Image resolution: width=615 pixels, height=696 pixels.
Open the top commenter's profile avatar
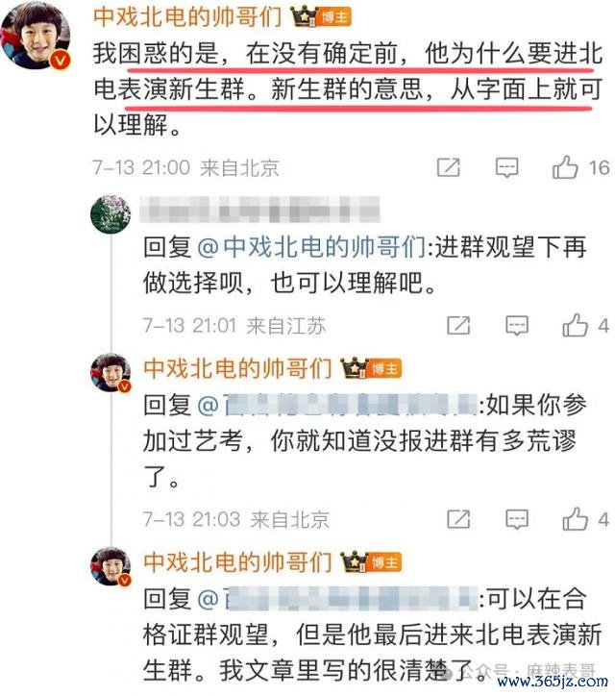pyautogui.click(x=36, y=36)
